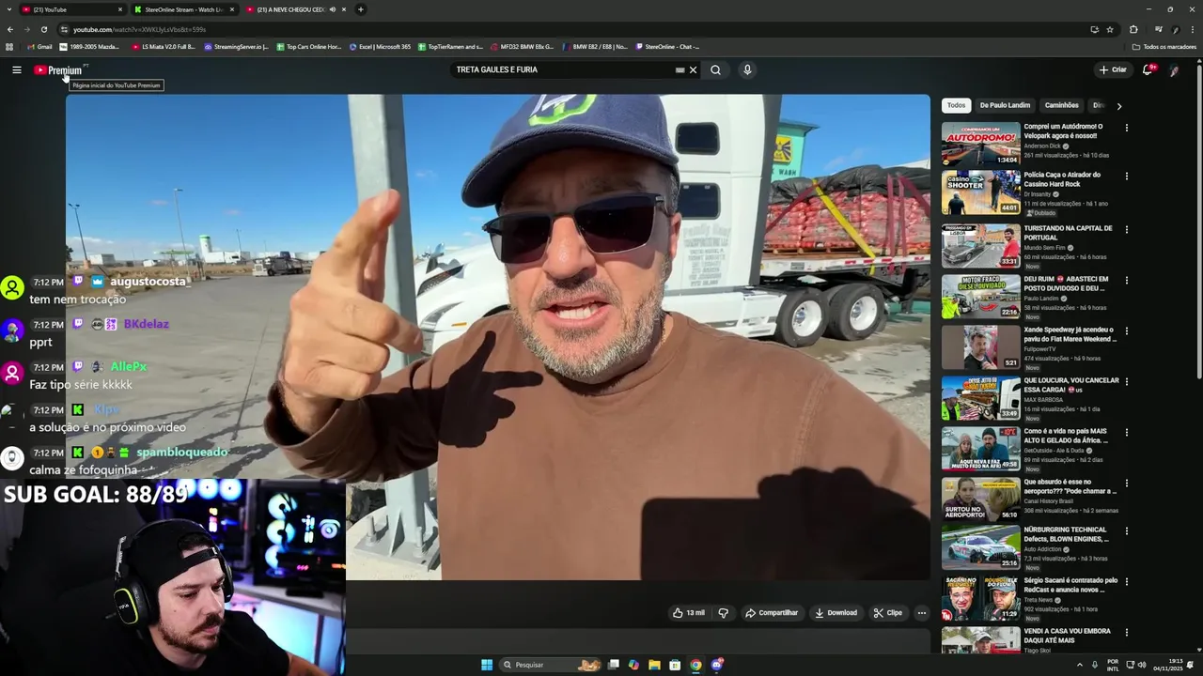Screen dimensions: 1203x676
Task: Open volume control in system tray
Action: 1142,665
